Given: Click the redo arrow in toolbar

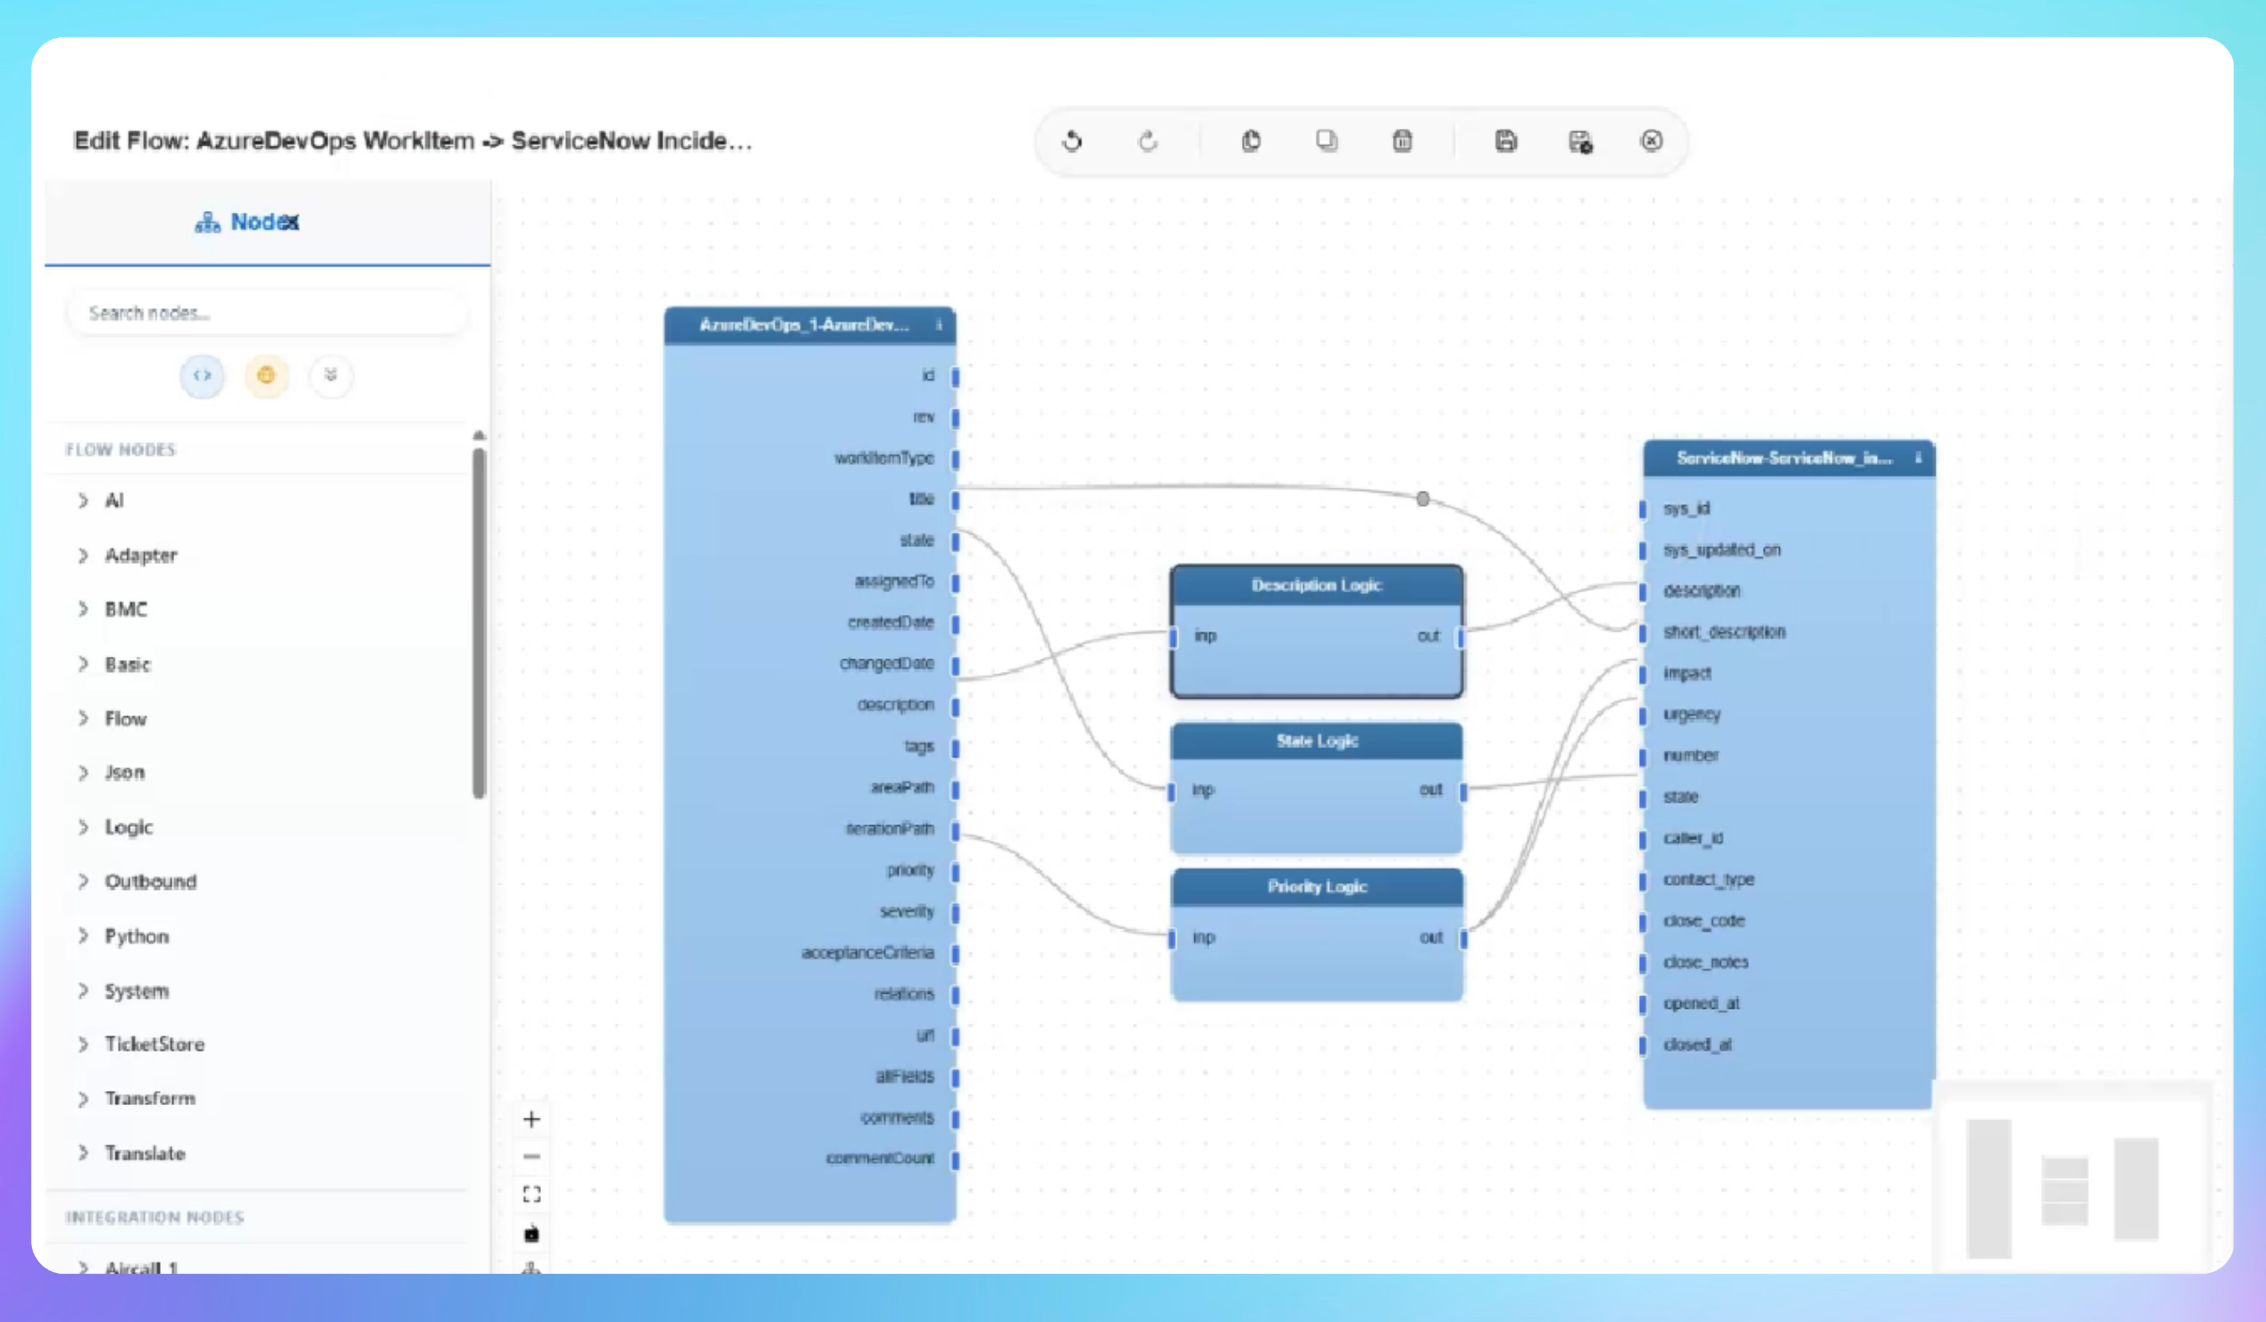Looking at the screenshot, I should click(1147, 141).
